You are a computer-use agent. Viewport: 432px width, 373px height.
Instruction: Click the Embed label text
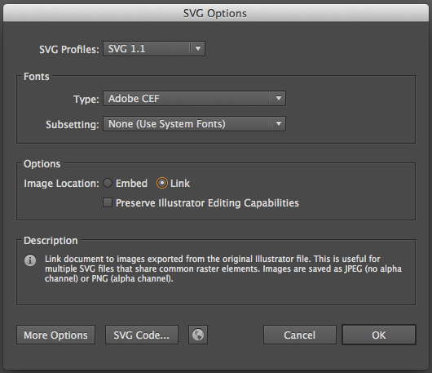[x=131, y=183]
